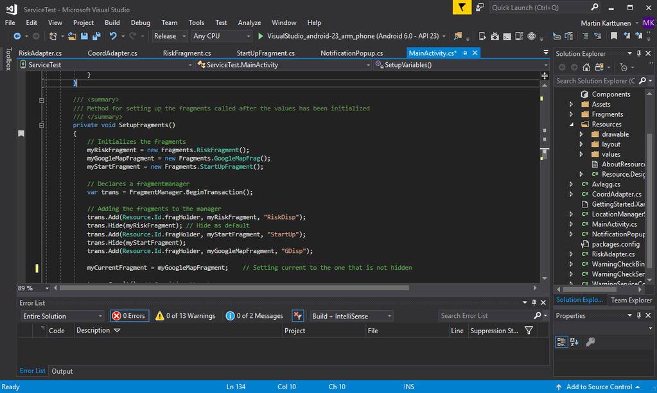Click the Pending Changes Filter clock icon

pyautogui.click(x=624, y=67)
